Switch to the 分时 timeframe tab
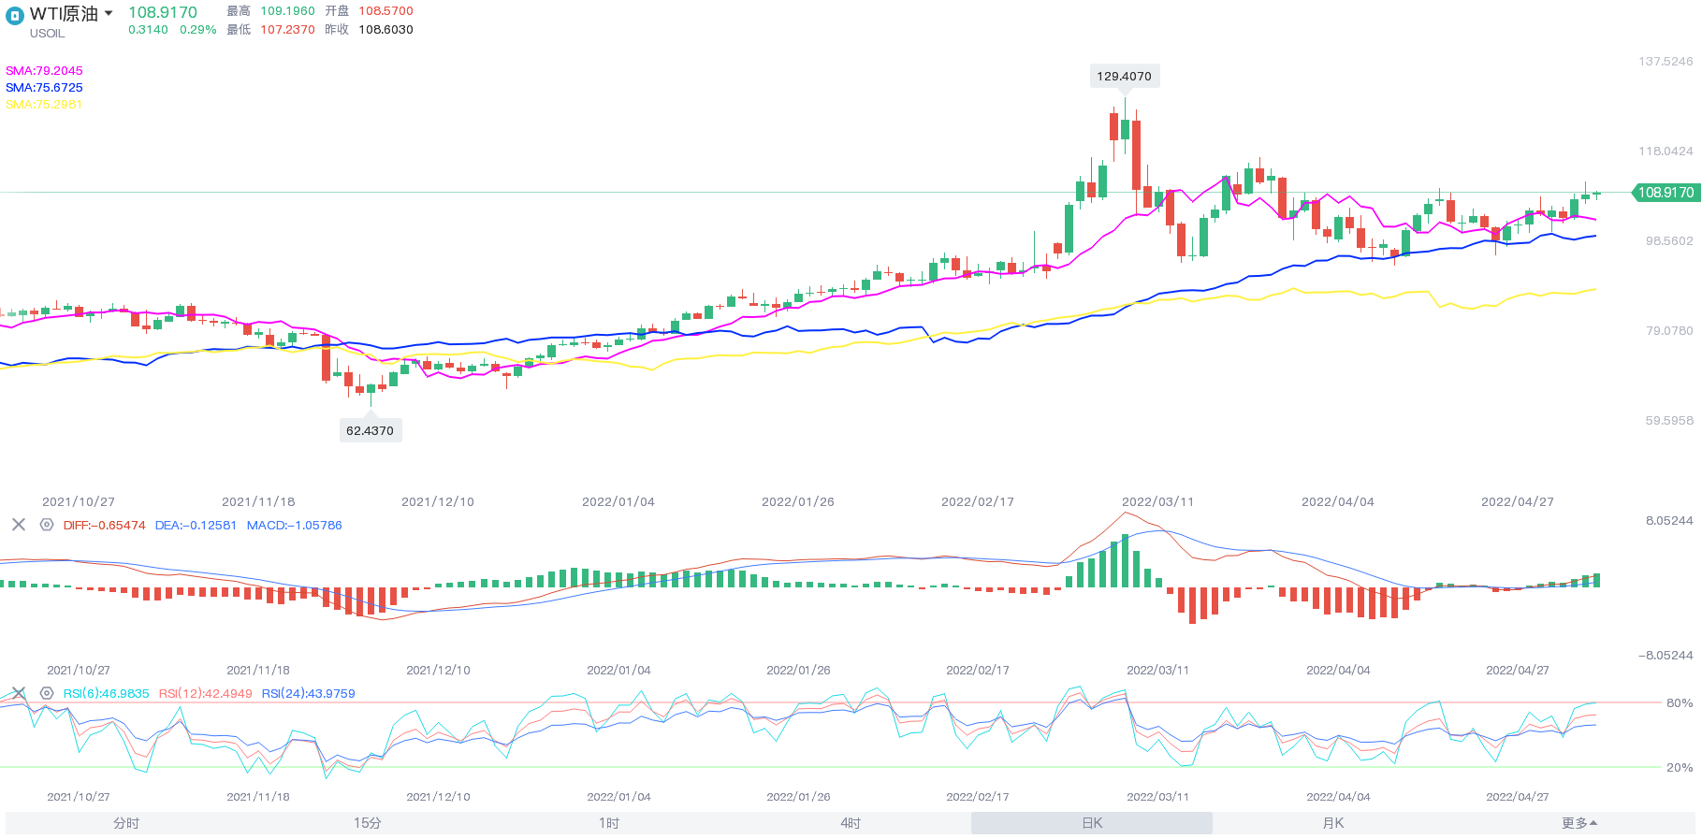The height and width of the screenshot is (839, 1702). point(126,823)
